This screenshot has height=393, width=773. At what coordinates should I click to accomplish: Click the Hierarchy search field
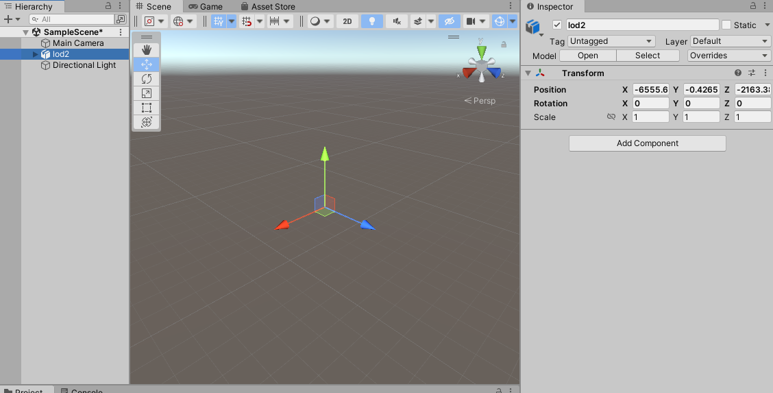pyautogui.click(x=72, y=19)
